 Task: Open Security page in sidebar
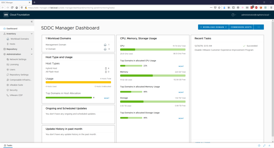14,90
